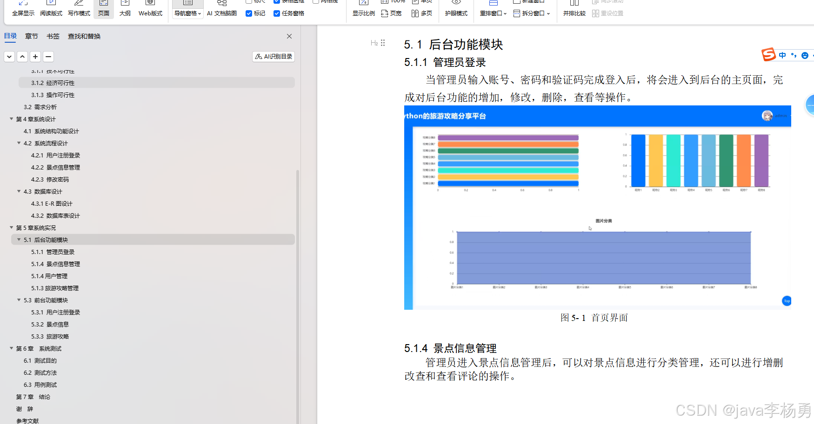
Task: Click the outline previous-heading up arrow button
Action: tap(22, 57)
